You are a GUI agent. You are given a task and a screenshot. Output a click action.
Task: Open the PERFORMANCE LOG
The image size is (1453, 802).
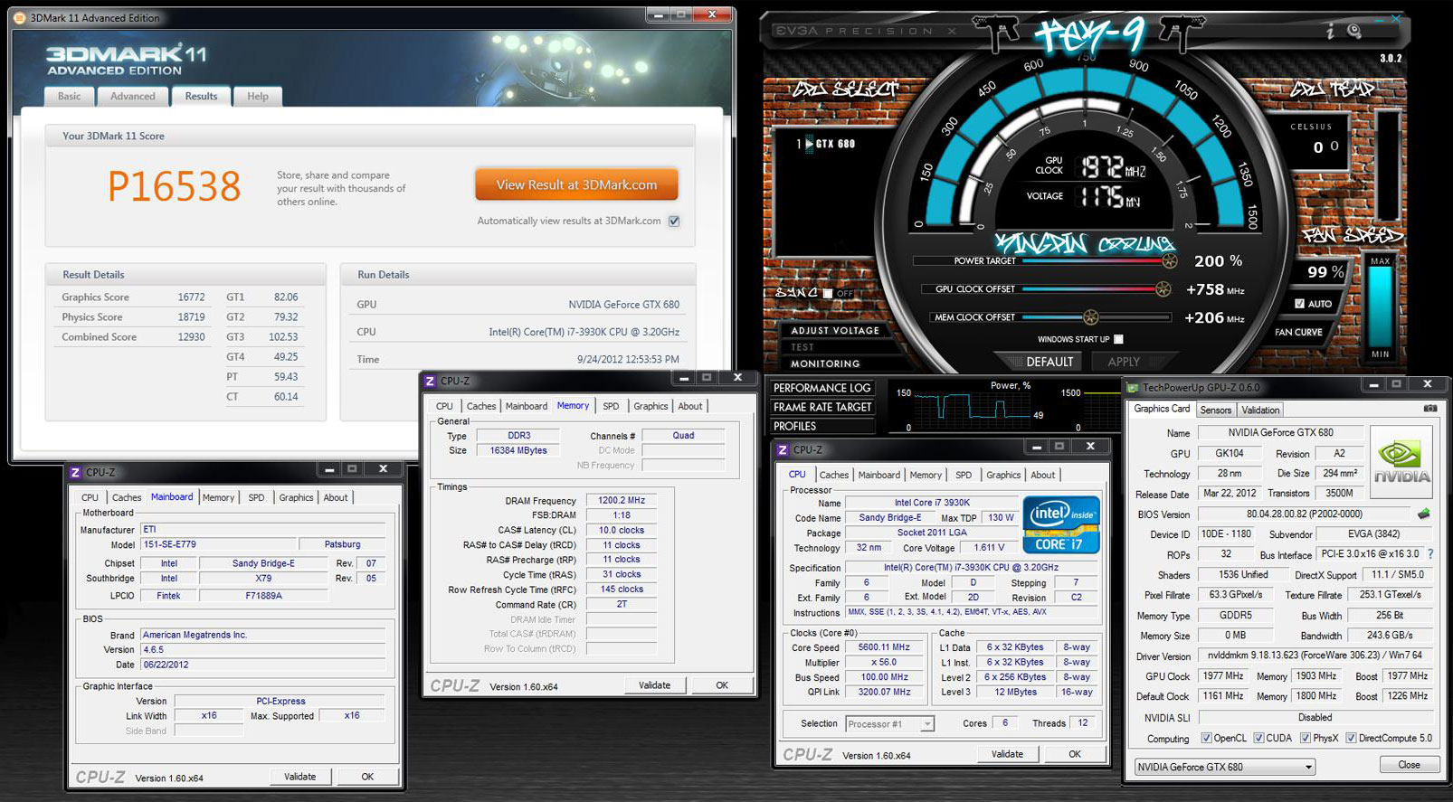[821, 388]
